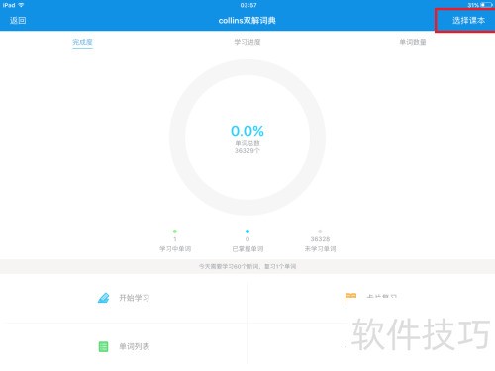Open the 单词列表 text entry
This screenshot has width=495, height=371.
pos(135,346)
